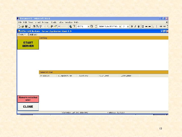
Task: Click the Server Application title bar icon
Action: (19, 31)
